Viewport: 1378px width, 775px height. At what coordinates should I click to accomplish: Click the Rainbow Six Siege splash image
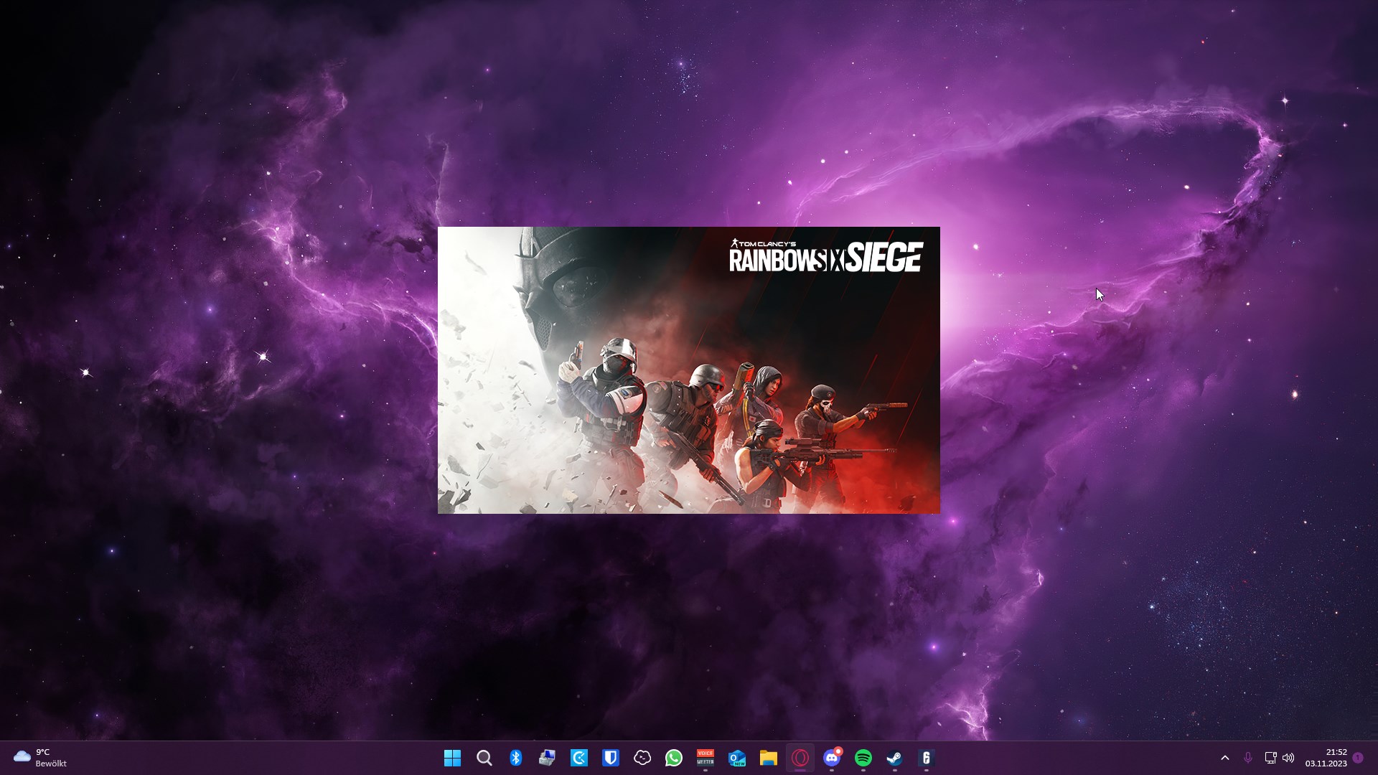[x=688, y=370]
